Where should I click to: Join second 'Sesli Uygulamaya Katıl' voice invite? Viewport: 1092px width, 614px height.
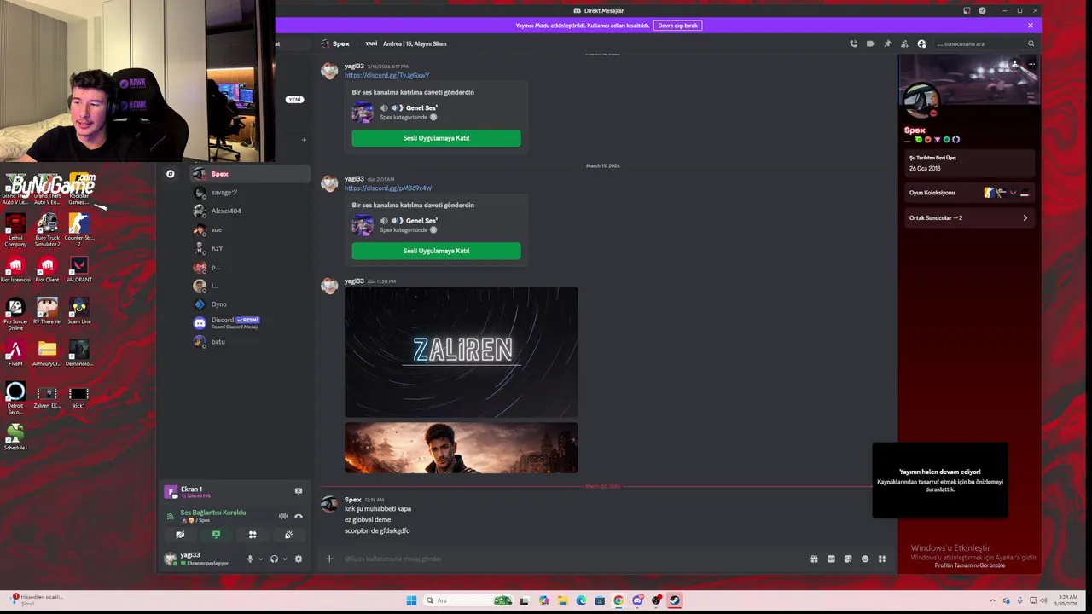click(x=436, y=251)
